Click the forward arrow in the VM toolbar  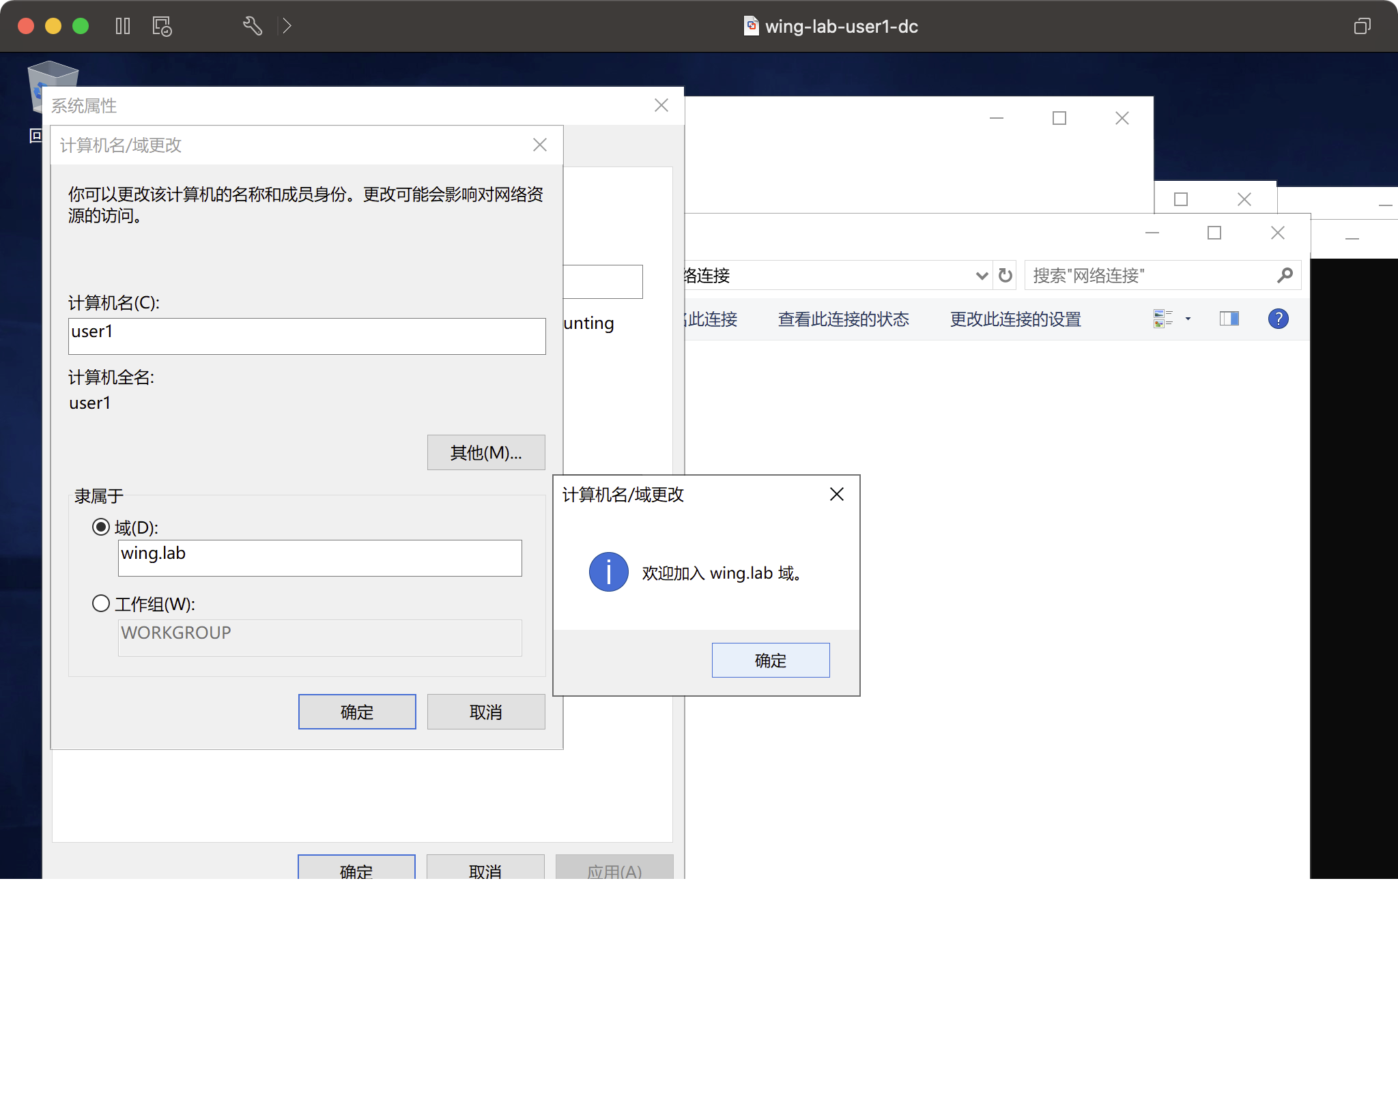[287, 26]
